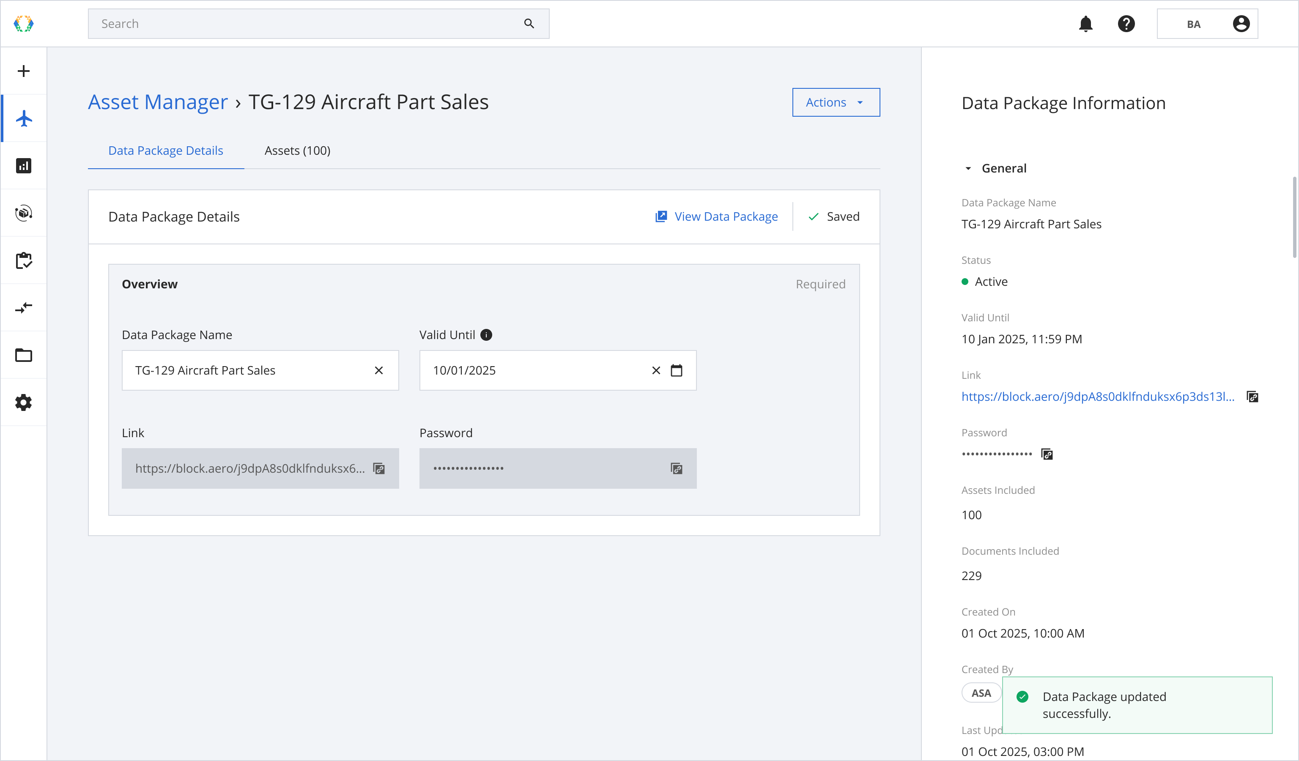Open the help question mark icon
The width and height of the screenshot is (1299, 761).
[x=1126, y=24]
